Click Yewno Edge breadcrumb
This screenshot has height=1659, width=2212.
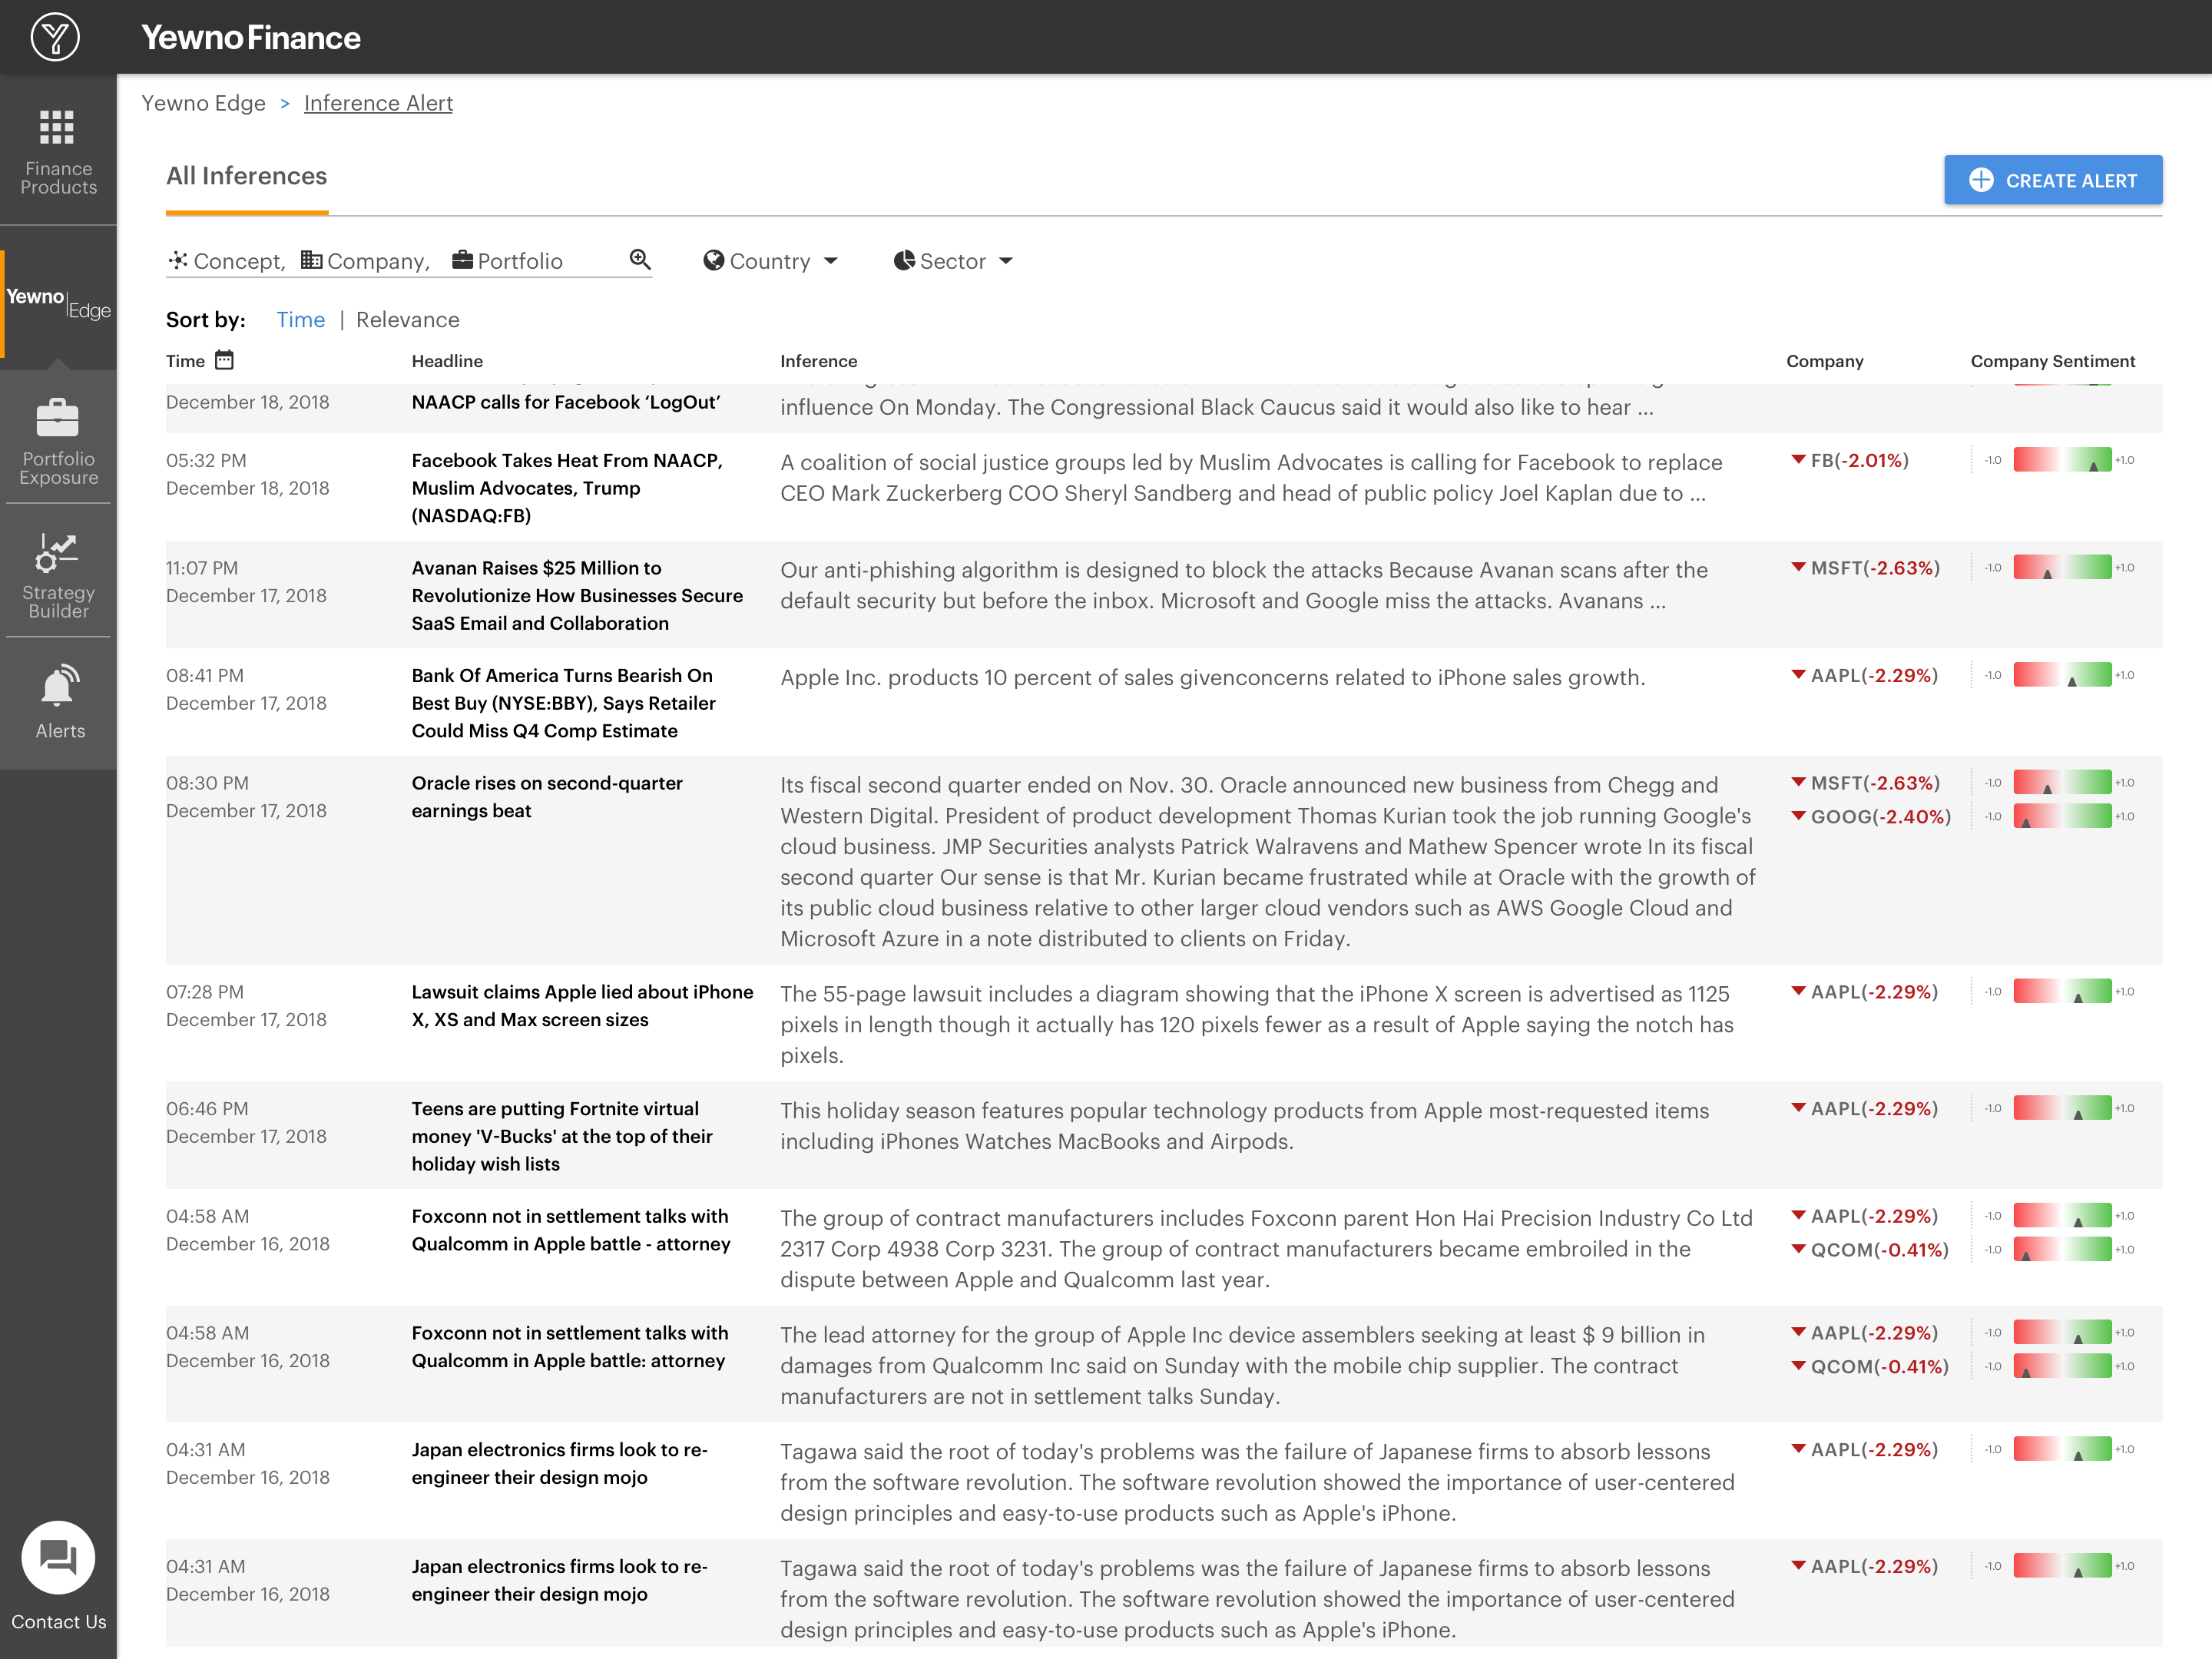tap(204, 103)
